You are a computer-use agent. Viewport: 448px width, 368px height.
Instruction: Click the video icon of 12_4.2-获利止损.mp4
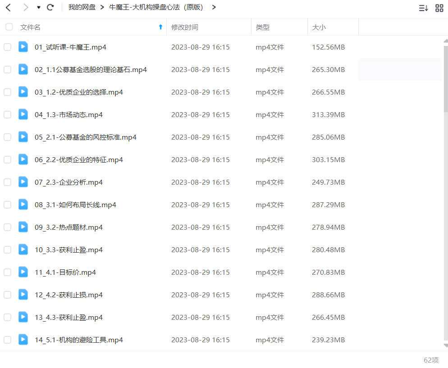23,295
